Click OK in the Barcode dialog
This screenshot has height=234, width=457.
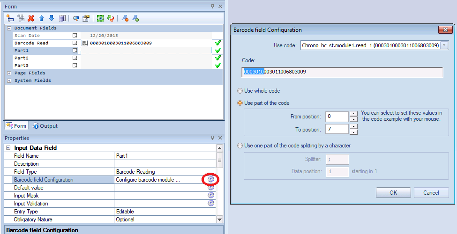pos(393,193)
